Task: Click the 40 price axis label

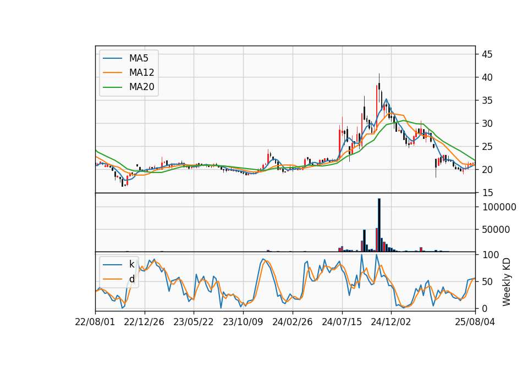Action: click(x=487, y=77)
